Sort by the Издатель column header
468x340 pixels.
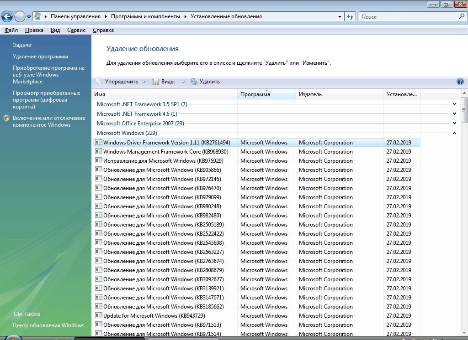coord(340,94)
